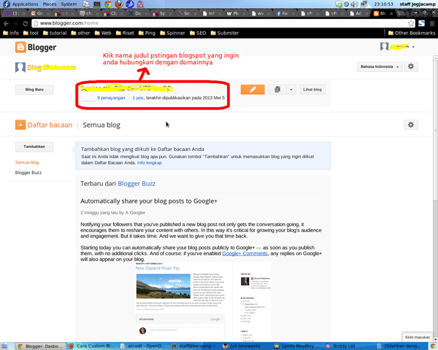
Task: Open the Places menu in top panel
Action: [50, 4]
